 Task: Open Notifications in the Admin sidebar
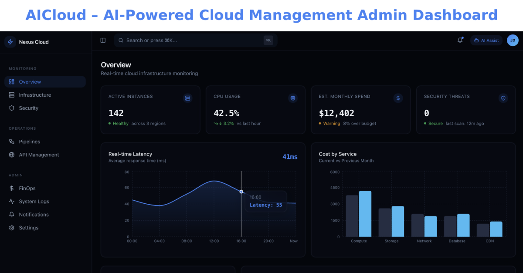pyautogui.click(x=45, y=215)
